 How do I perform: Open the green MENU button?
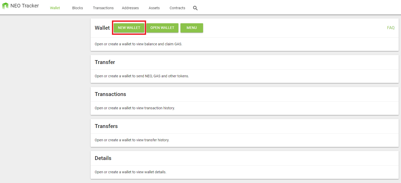(192, 28)
